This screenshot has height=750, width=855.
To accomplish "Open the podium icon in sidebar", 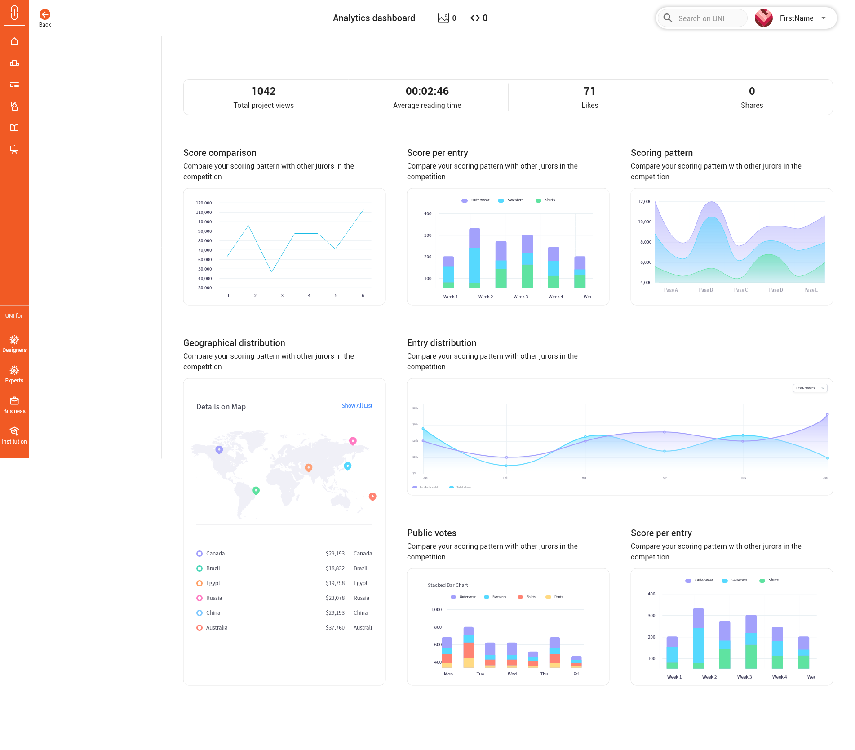I will click(14, 63).
